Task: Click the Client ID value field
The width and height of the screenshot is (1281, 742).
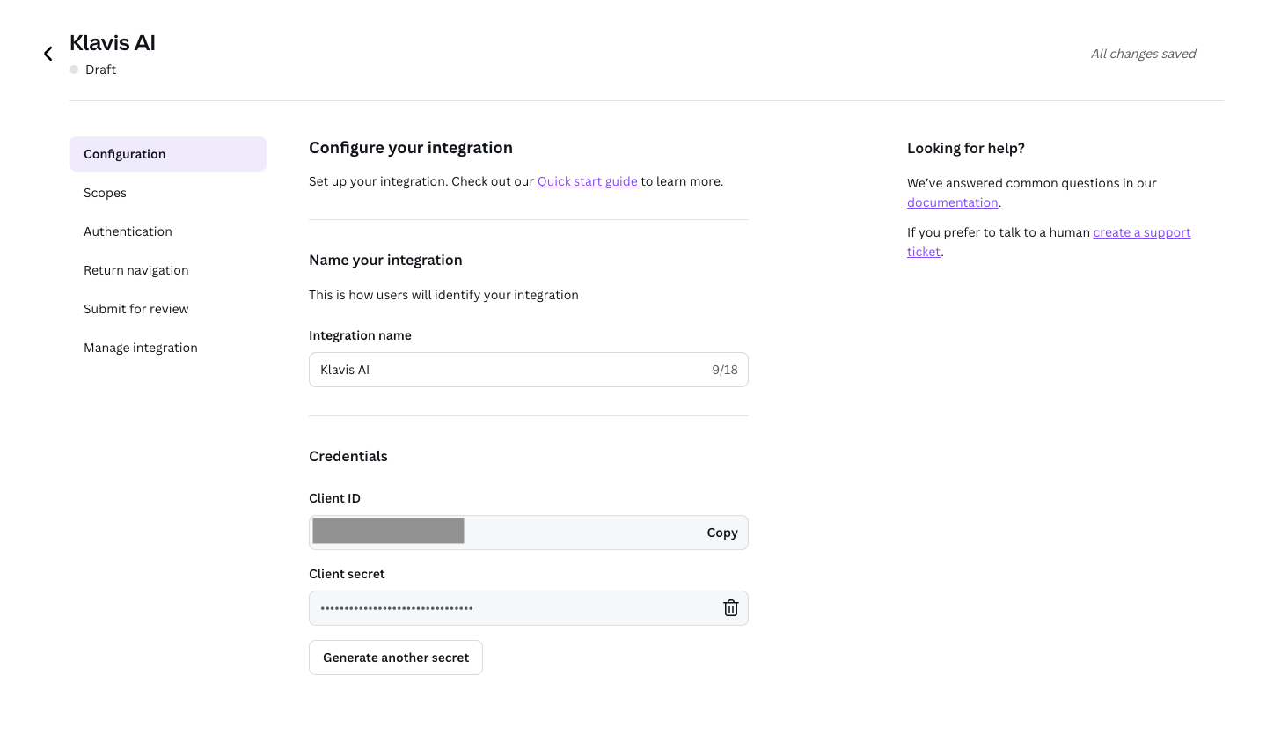Action: point(529,533)
